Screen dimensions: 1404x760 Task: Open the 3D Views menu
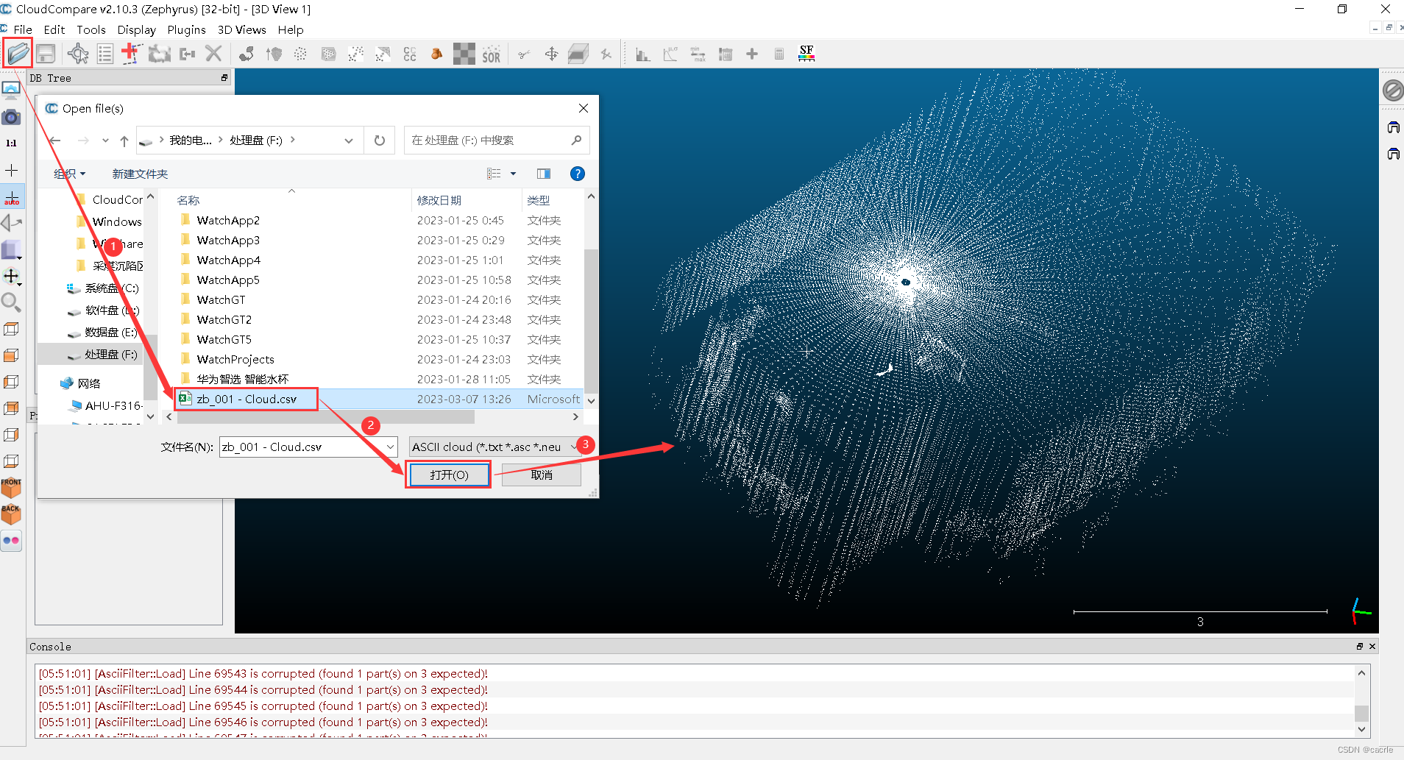[241, 29]
